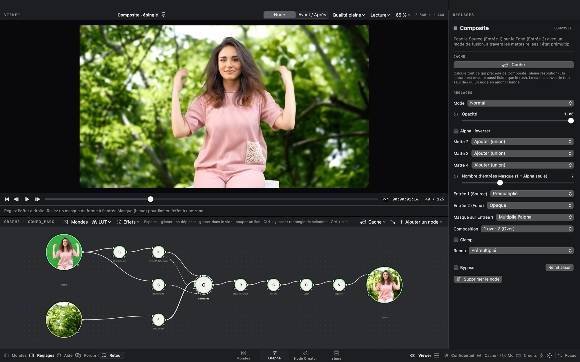Select the Bloom node B

click(x=273, y=285)
